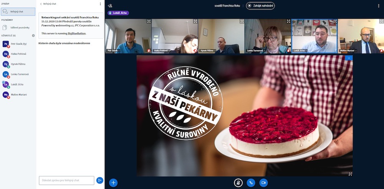
Task: Open the users list settings gear
Action: pyautogui.click(x=33, y=36)
